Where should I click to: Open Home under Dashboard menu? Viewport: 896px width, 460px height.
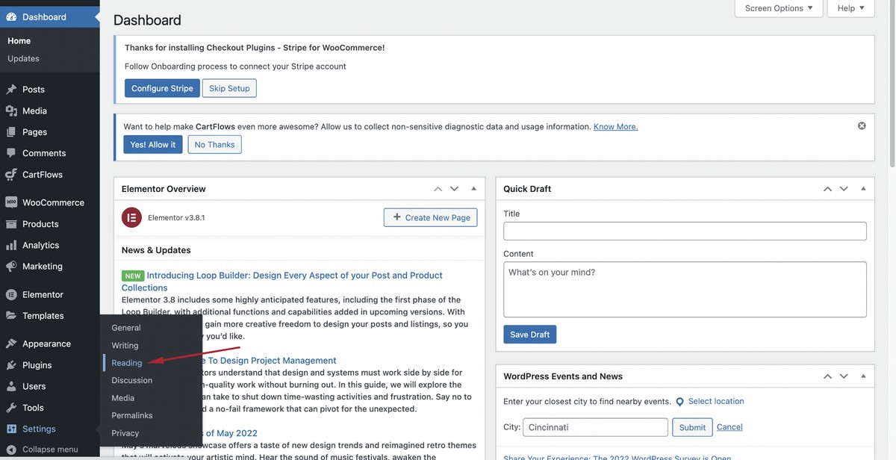click(19, 41)
